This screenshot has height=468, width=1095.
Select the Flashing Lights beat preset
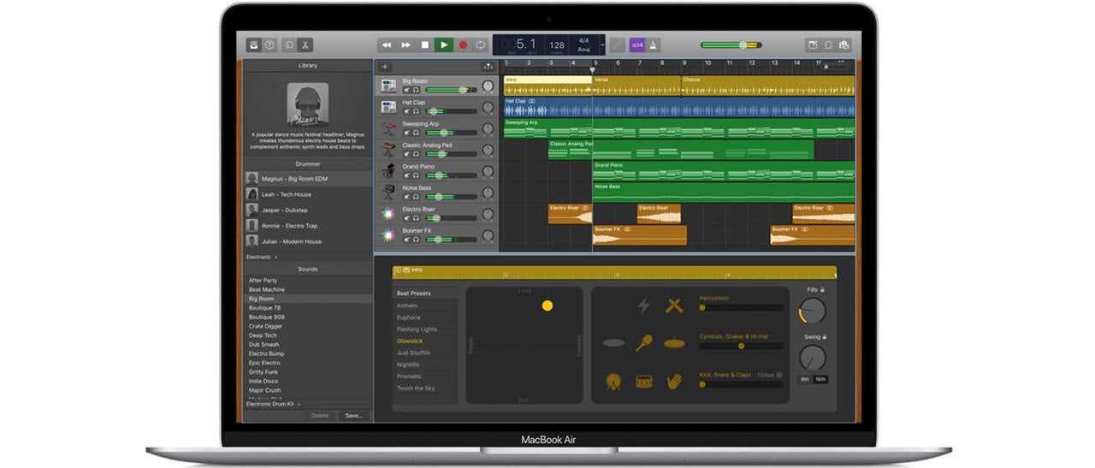tap(424, 329)
